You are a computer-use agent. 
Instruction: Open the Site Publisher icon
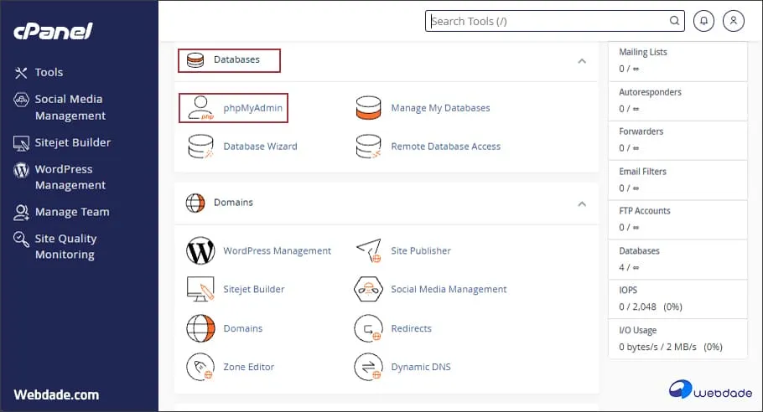coord(368,250)
